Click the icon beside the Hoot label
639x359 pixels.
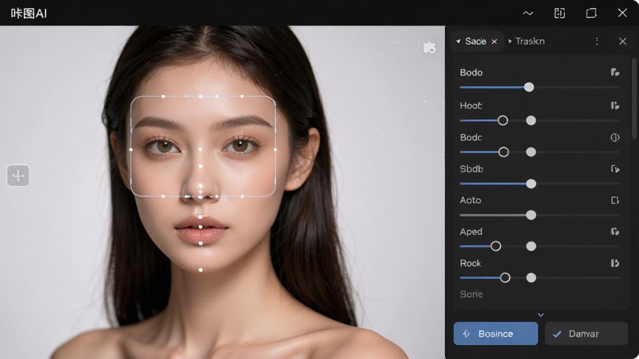pyautogui.click(x=615, y=105)
